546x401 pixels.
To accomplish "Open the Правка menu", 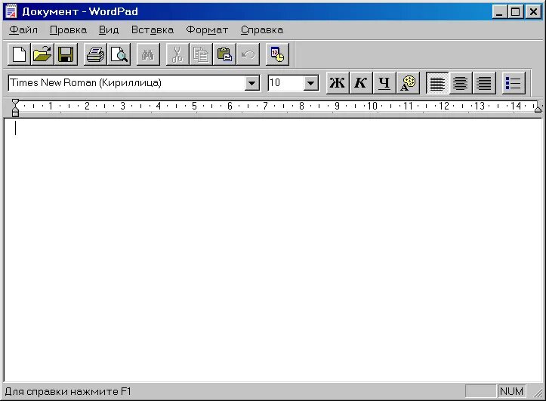I will 68,30.
